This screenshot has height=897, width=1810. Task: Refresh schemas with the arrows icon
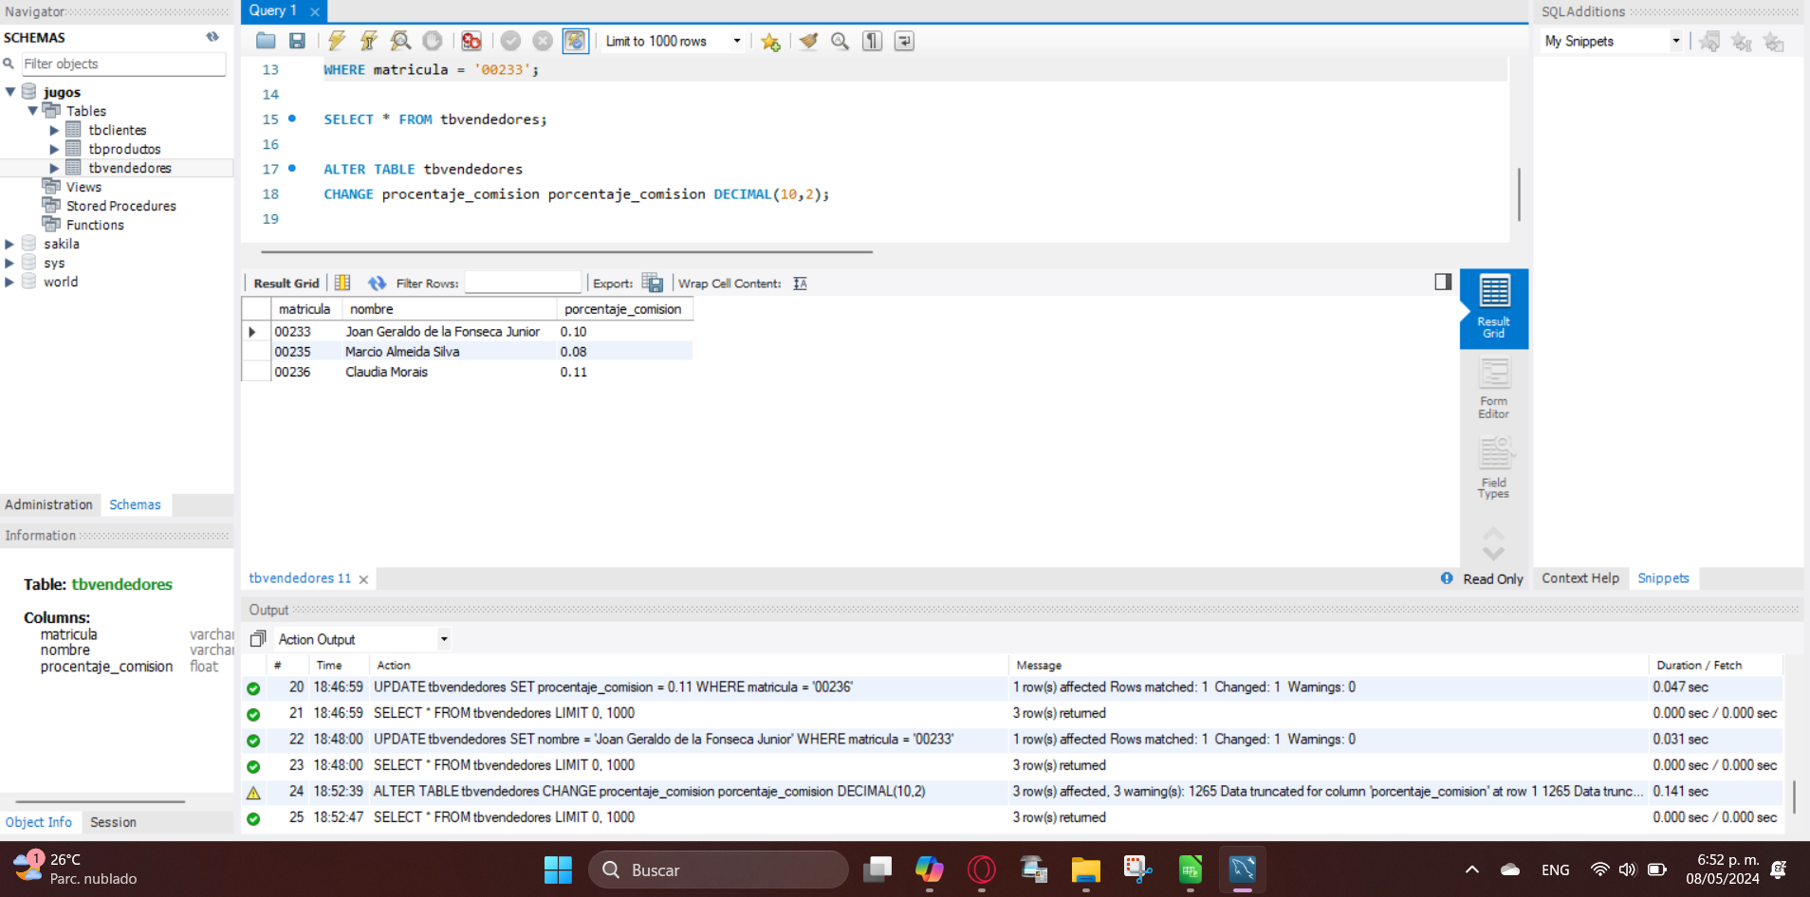click(212, 37)
